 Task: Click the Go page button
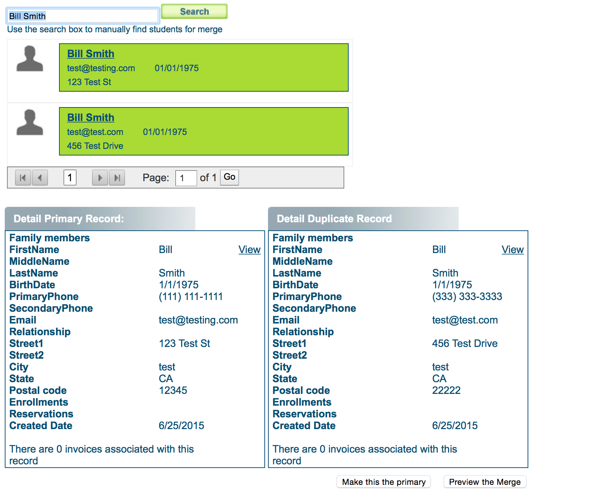tap(230, 177)
